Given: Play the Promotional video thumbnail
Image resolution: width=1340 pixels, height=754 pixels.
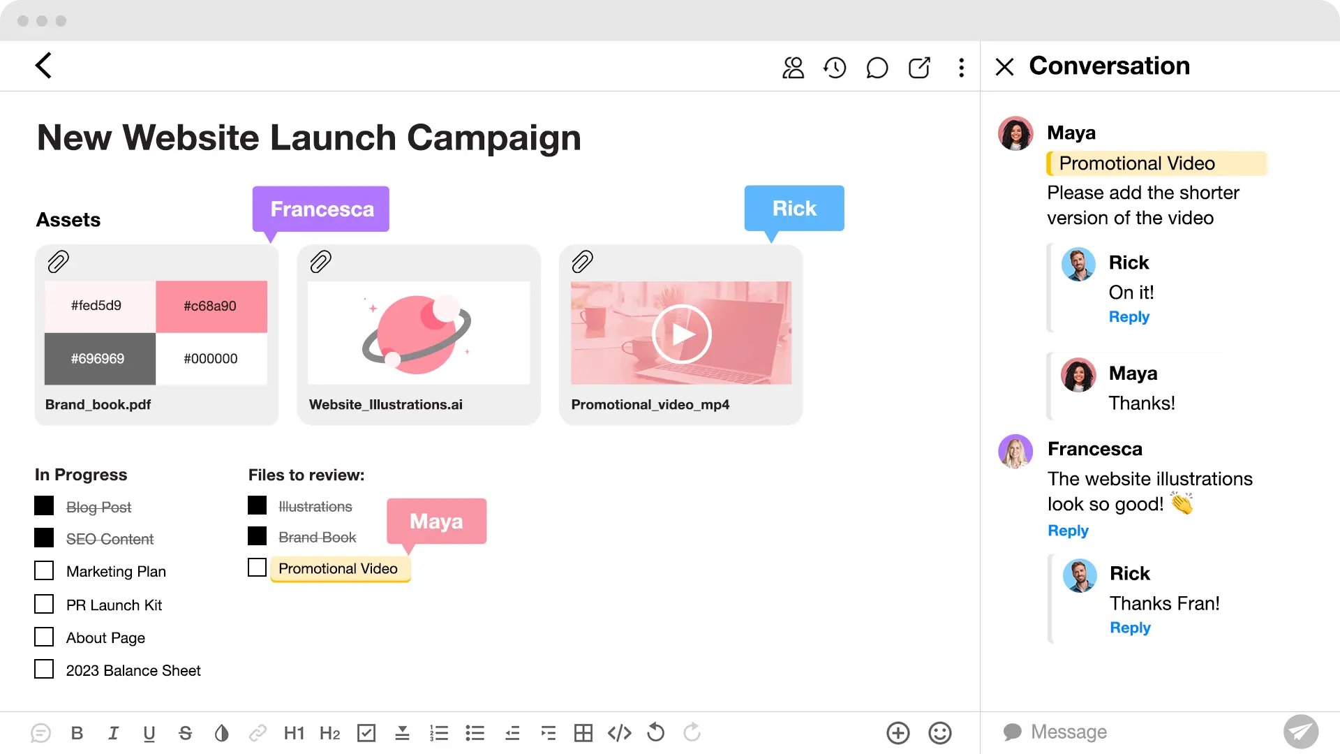Looking at the screenshot, I should pyautogui.click(x=681, y=334).
